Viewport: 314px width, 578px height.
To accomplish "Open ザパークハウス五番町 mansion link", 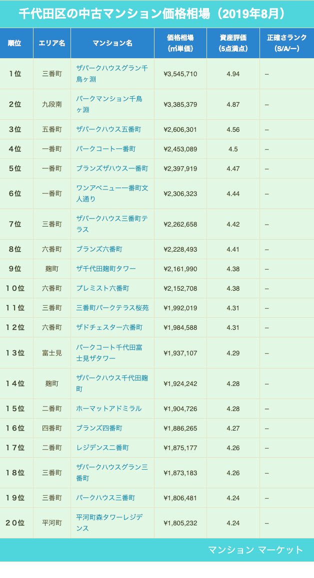I will tap(108, 129).
